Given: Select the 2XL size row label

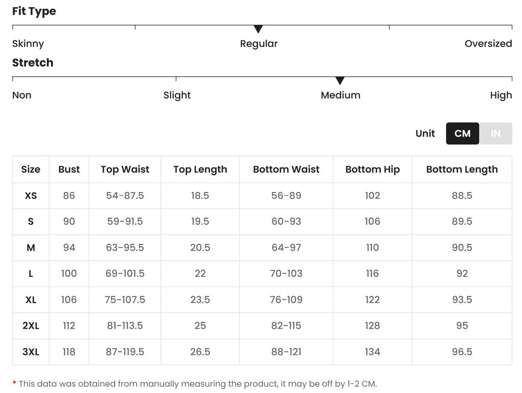Looking at the screenshot, I should point(31,326).
